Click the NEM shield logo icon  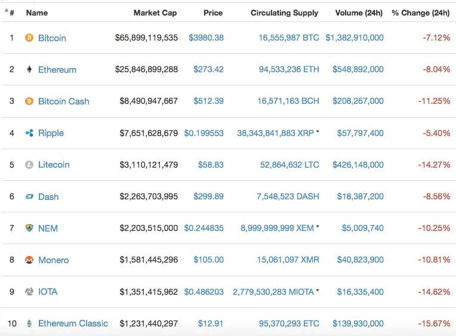pos(29,228)
